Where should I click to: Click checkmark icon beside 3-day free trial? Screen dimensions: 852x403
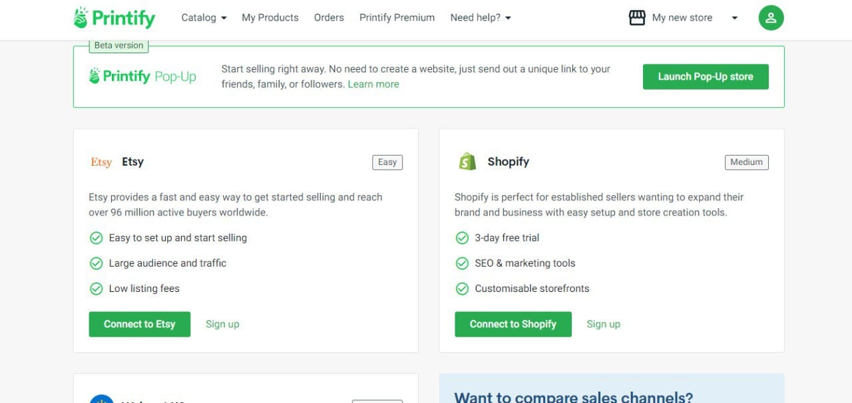(x=462, y=238)
